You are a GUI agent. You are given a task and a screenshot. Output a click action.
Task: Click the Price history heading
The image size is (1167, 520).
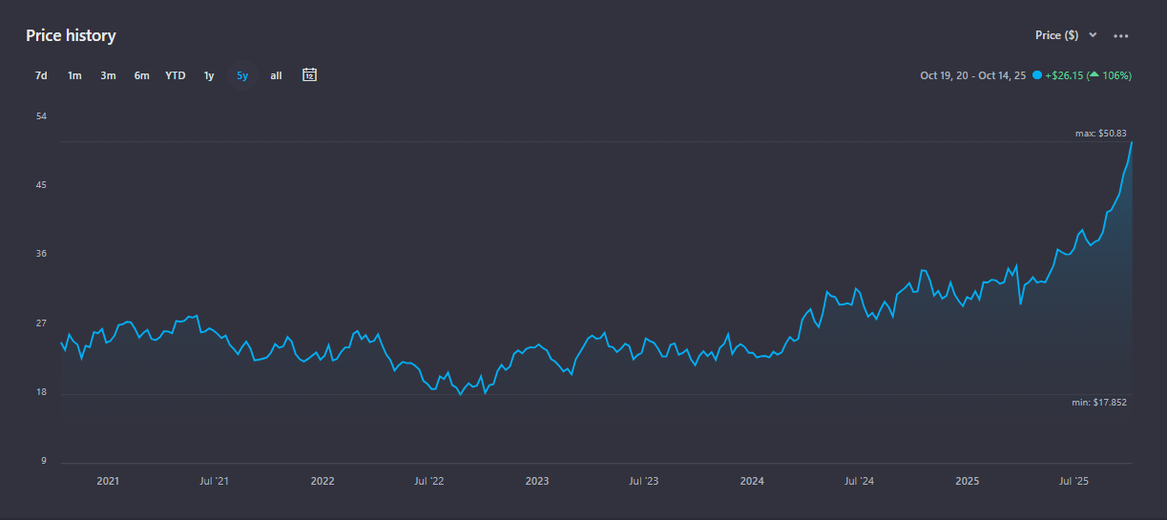coord(71,35)
